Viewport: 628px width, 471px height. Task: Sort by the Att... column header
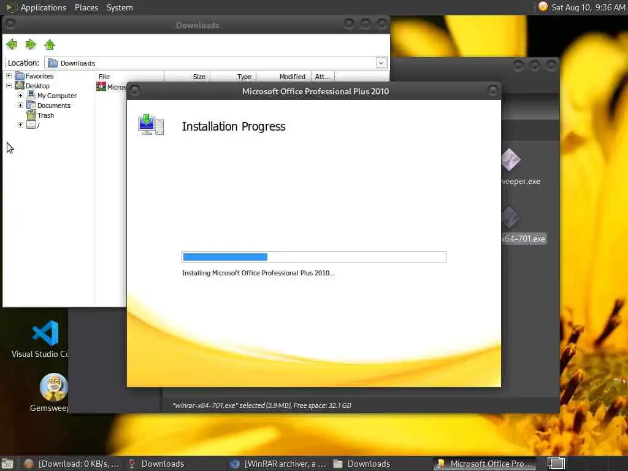pos(323,77)
